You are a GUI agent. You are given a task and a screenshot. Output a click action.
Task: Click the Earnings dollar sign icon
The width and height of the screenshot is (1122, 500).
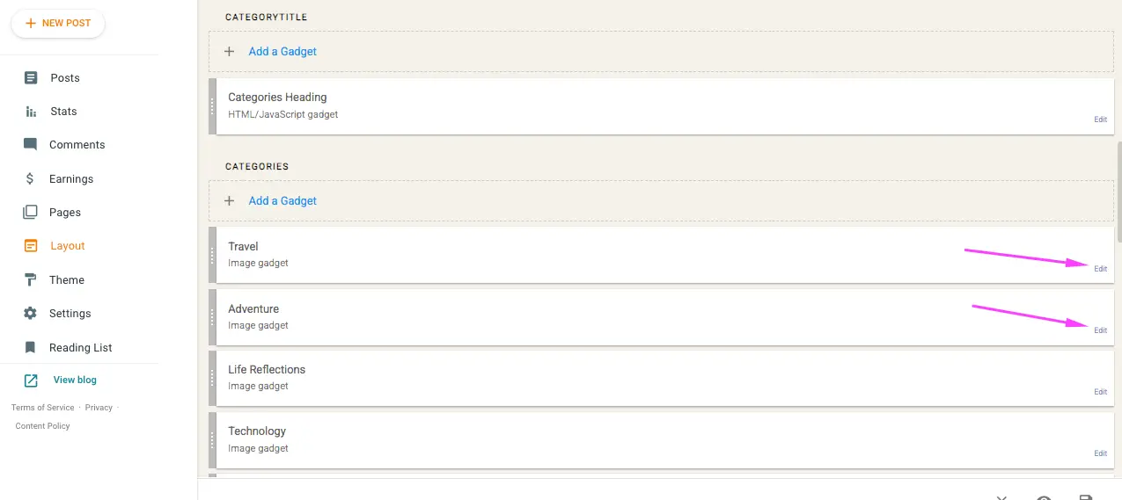pos(31,178)
